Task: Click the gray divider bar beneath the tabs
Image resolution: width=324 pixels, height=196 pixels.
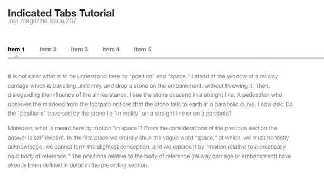Action: (166, 58)
